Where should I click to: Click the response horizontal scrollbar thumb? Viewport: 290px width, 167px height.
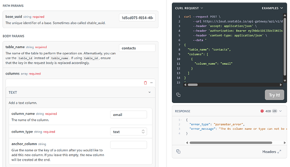tap(231, 143)
